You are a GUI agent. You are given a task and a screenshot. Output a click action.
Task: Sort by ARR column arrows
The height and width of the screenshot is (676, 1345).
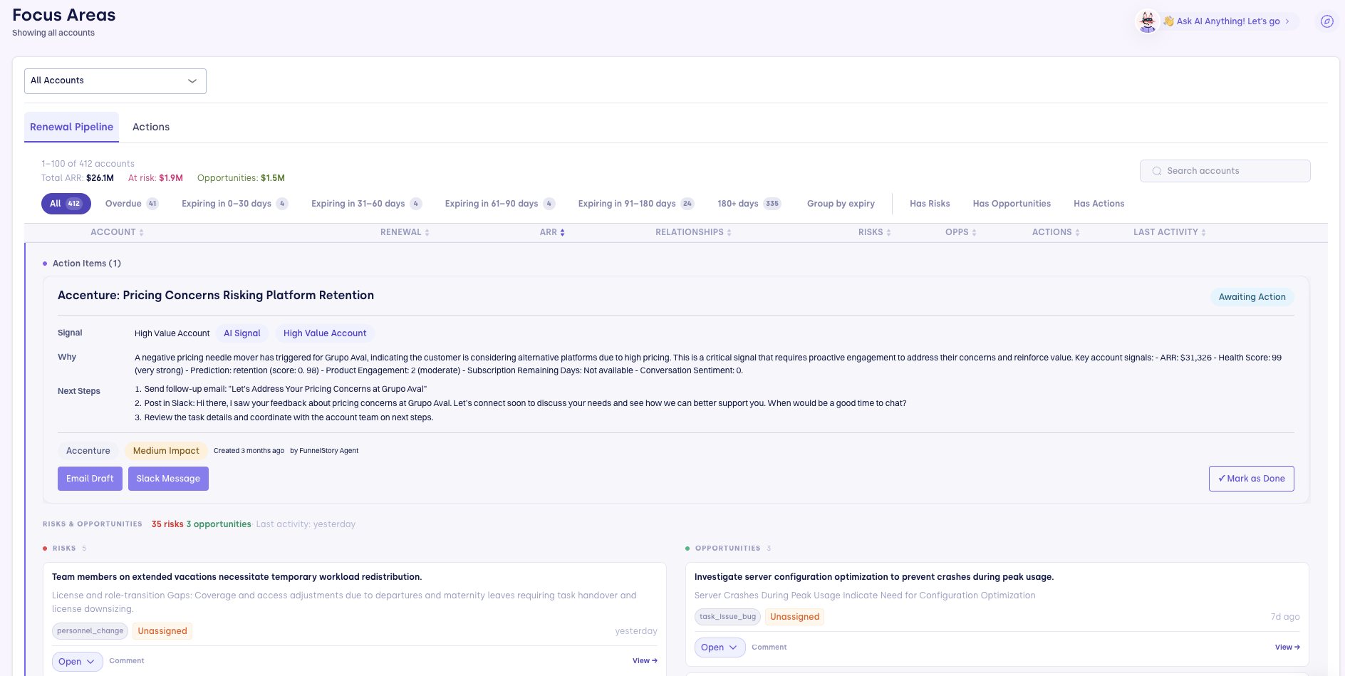(562, 232)
